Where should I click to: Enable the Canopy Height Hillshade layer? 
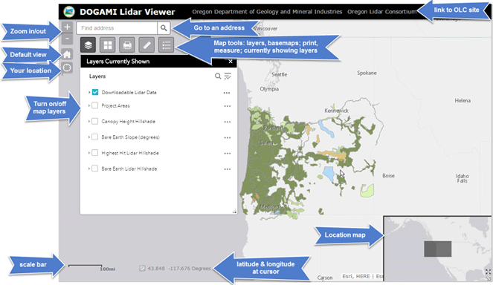point(94,121)
